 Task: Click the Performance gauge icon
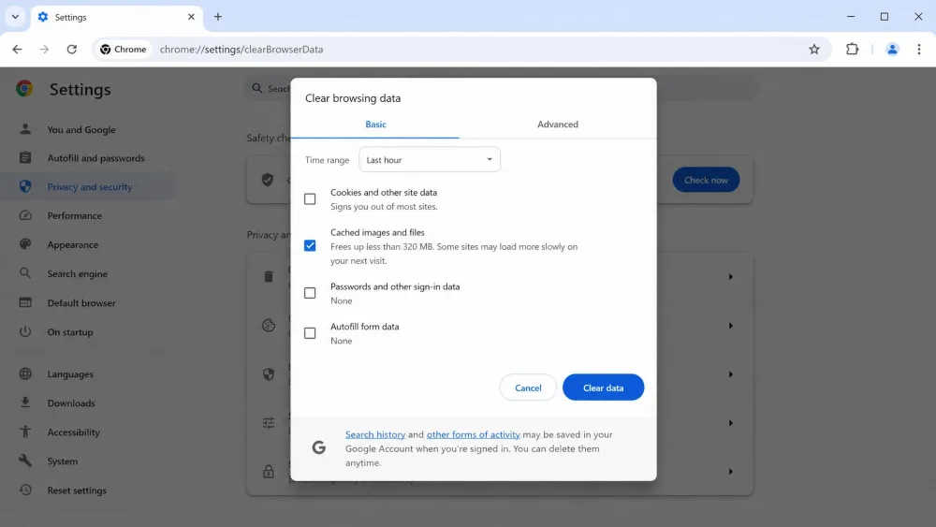pyautogui.click(x=25, y=215)
